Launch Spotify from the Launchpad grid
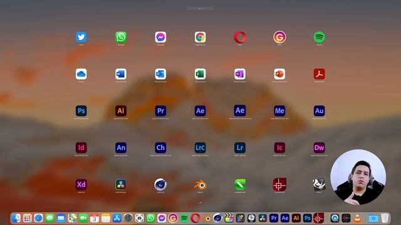 [x=319, y=37]
